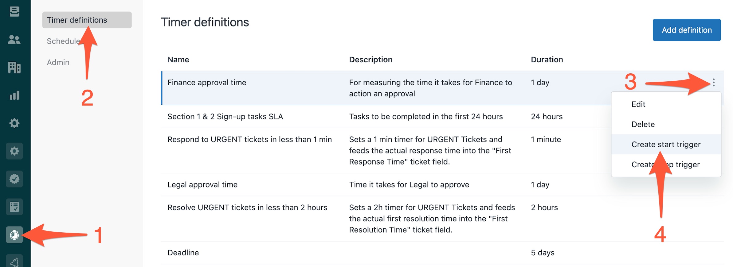The height and width of the screenshot is (267, 733).
Task: Open the second gear app icon
Action: click(14, 151)
